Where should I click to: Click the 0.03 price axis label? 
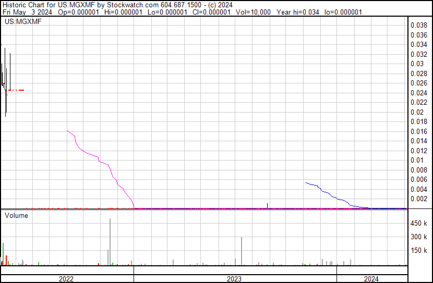pyautogui.click(x=417, y=64)
